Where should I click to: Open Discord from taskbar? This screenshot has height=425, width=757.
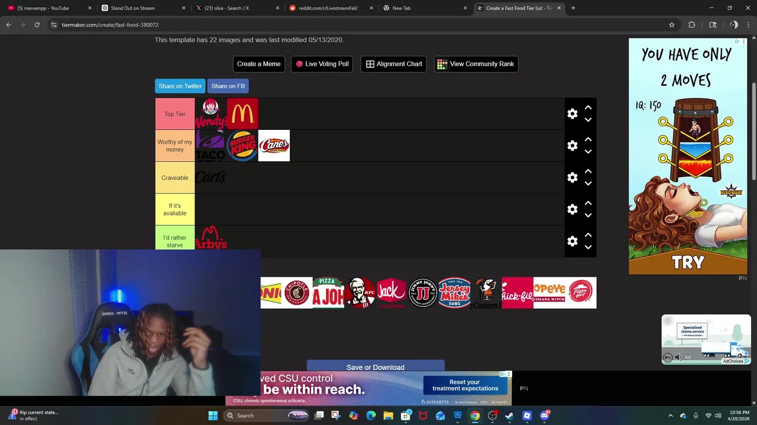click(x=545, y=416)
